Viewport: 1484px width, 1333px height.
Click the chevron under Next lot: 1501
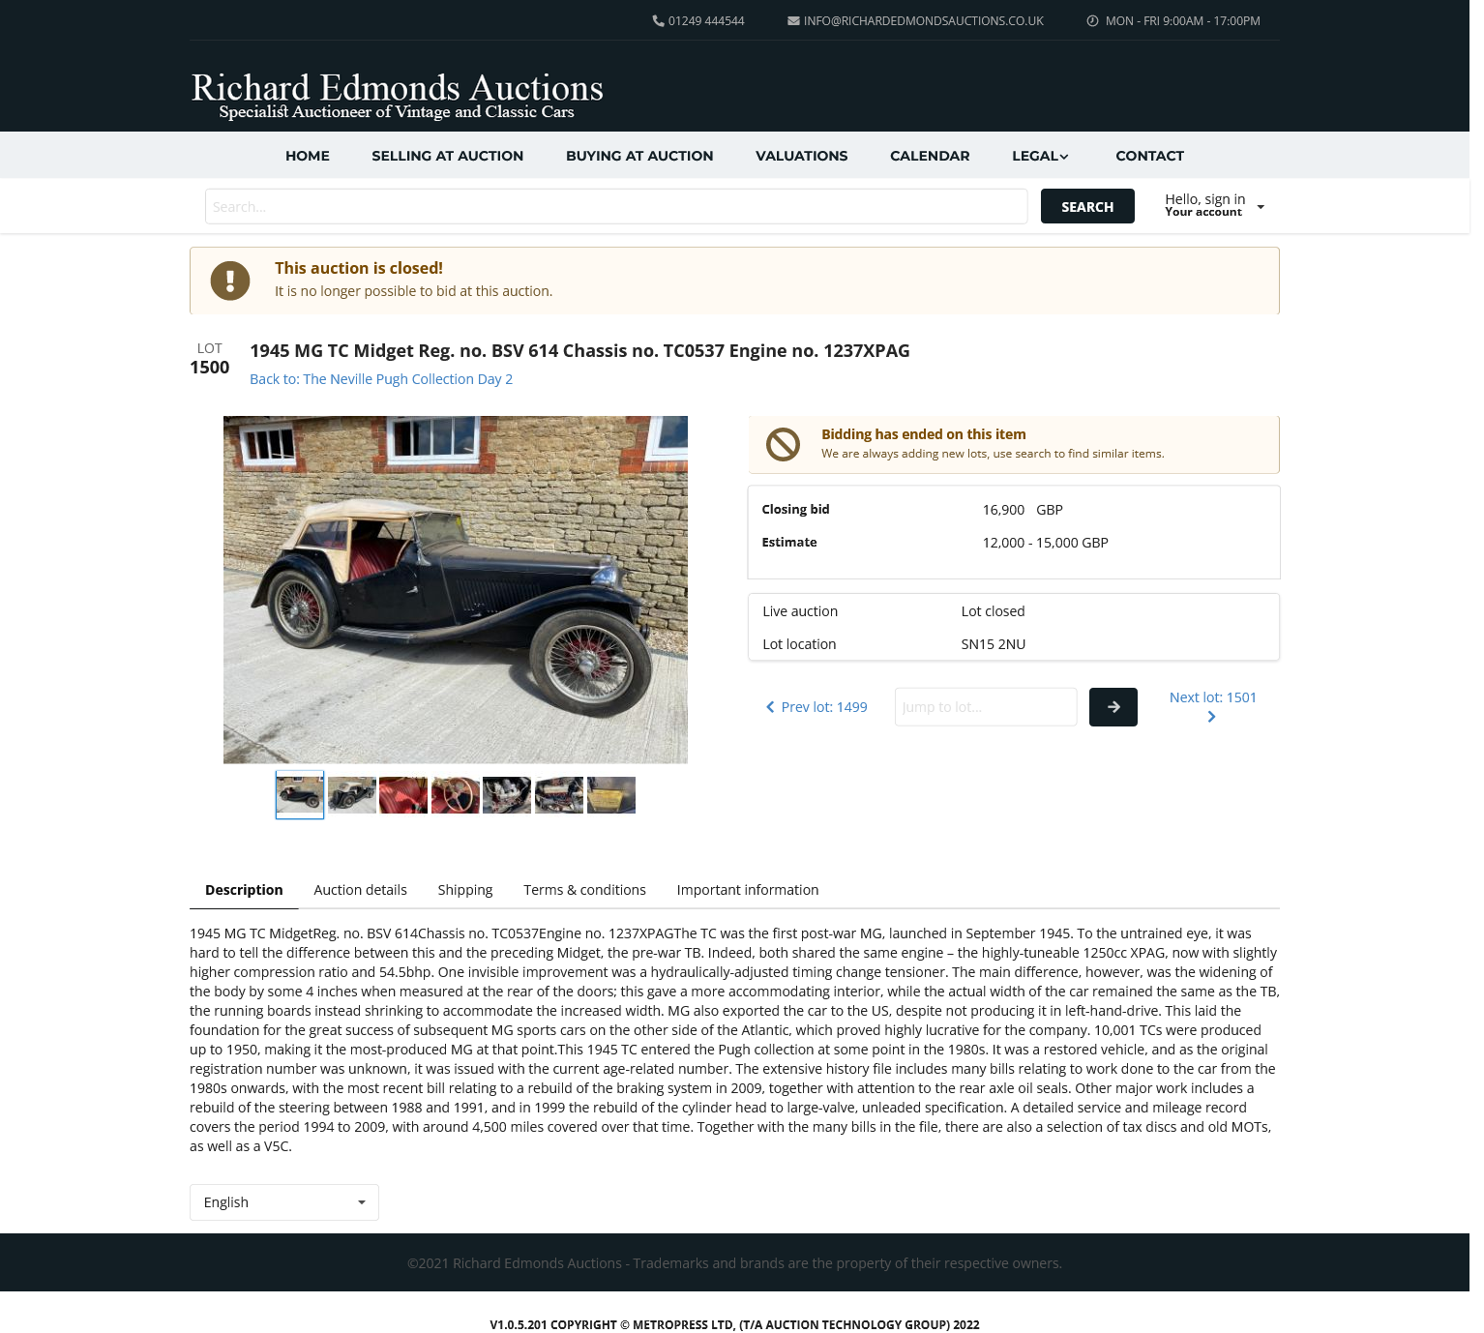pos(1211,717)
